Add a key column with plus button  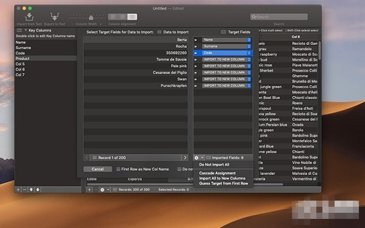tap(18, 190)
